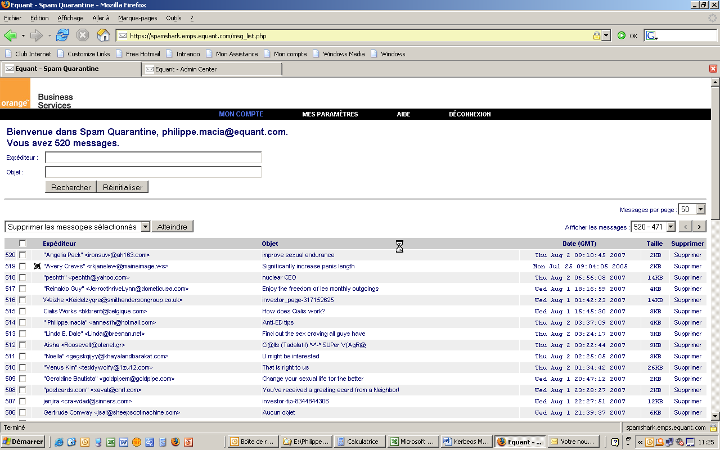Launch Word from quick launch bar
720x450 pixels.
pyautogui.click(x=123, y=442)
